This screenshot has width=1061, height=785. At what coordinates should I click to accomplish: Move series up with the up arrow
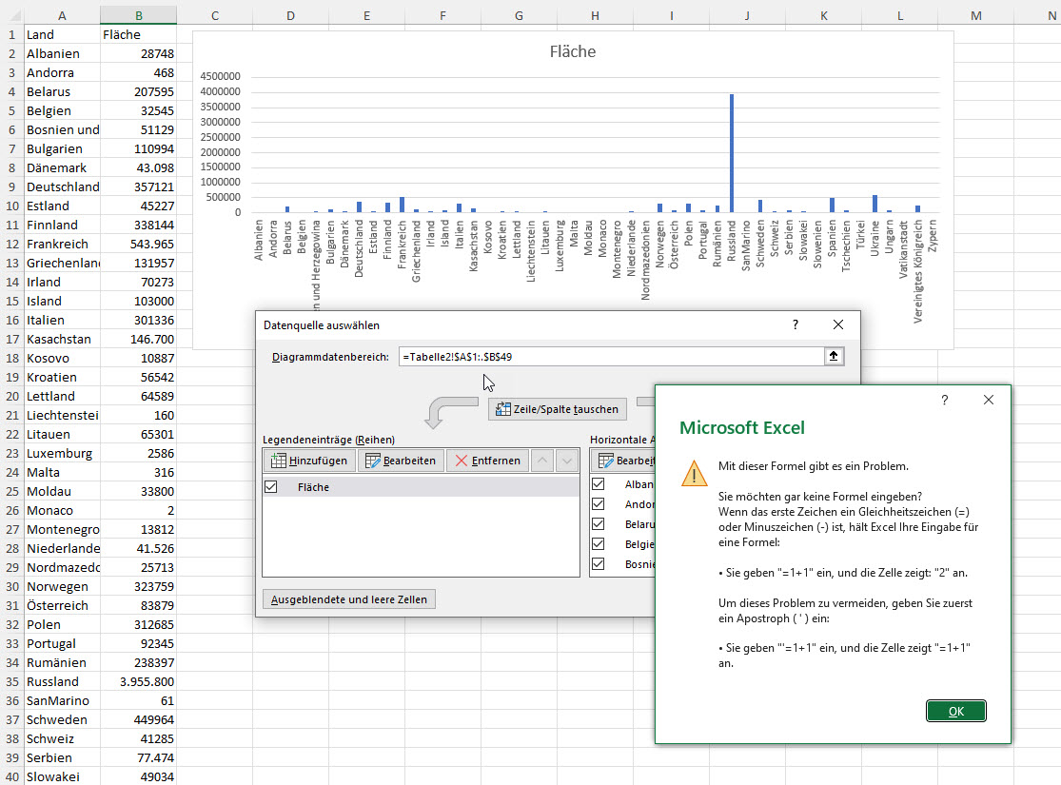tap(540, 461)
